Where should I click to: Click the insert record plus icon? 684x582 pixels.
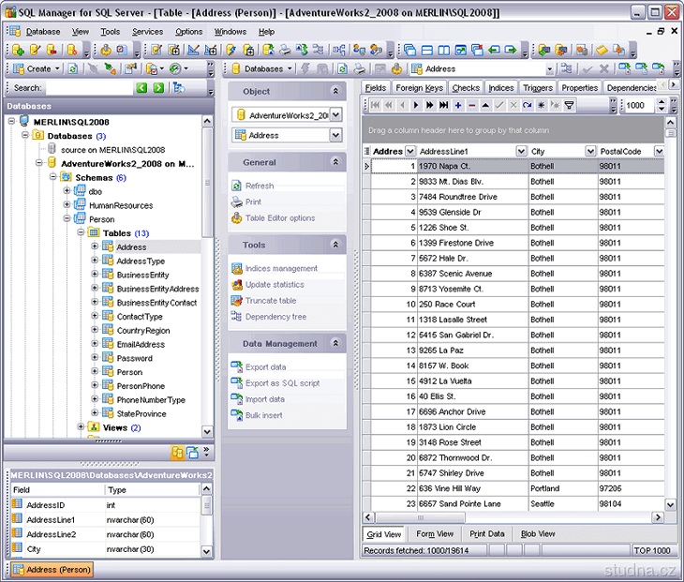point(457,106)
